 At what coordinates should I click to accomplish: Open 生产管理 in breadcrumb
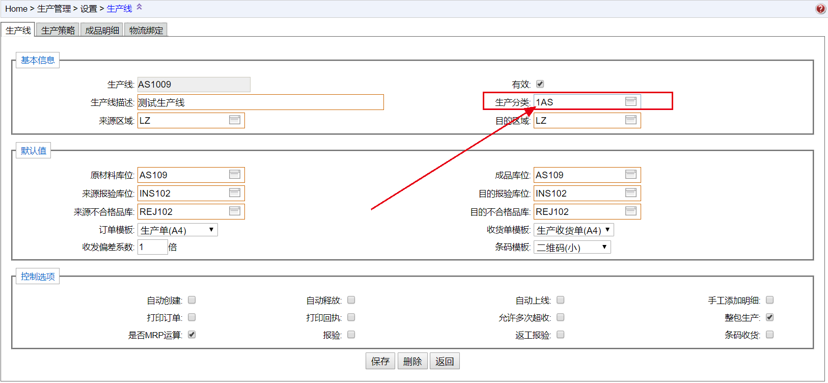[x=54, y=9]
